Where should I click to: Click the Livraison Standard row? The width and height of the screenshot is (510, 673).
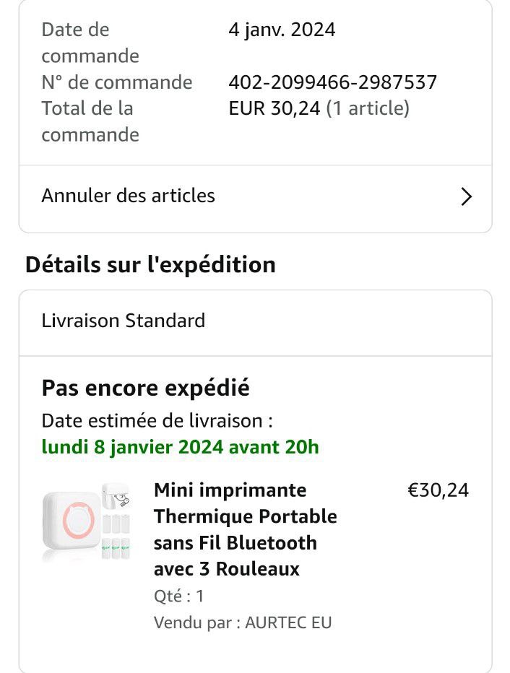(x=124, y=321)
